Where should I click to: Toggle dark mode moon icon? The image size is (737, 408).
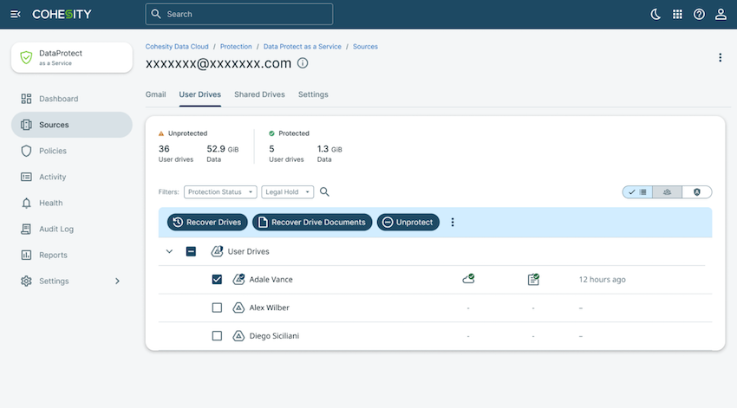click(x=655, y=14)
